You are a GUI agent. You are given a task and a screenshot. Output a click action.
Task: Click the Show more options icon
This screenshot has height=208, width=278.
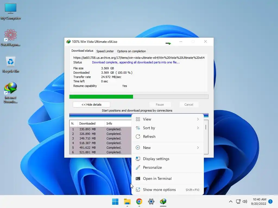point(138,190)
